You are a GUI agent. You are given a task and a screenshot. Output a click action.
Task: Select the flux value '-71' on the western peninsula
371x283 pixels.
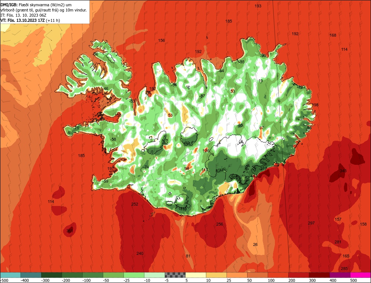coord(76,128)
